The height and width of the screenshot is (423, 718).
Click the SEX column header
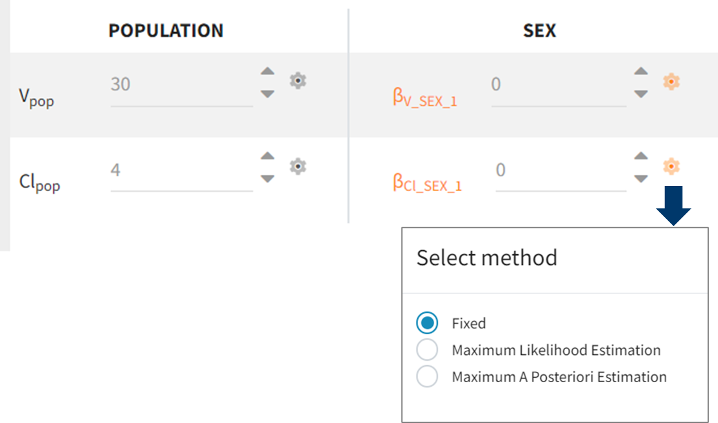[539, 30]
